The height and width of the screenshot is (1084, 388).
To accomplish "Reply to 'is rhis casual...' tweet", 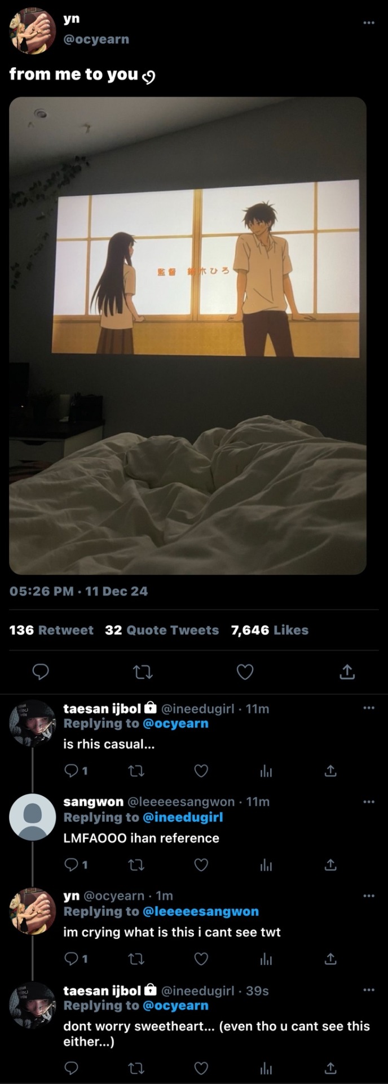I will coord(72,771).
